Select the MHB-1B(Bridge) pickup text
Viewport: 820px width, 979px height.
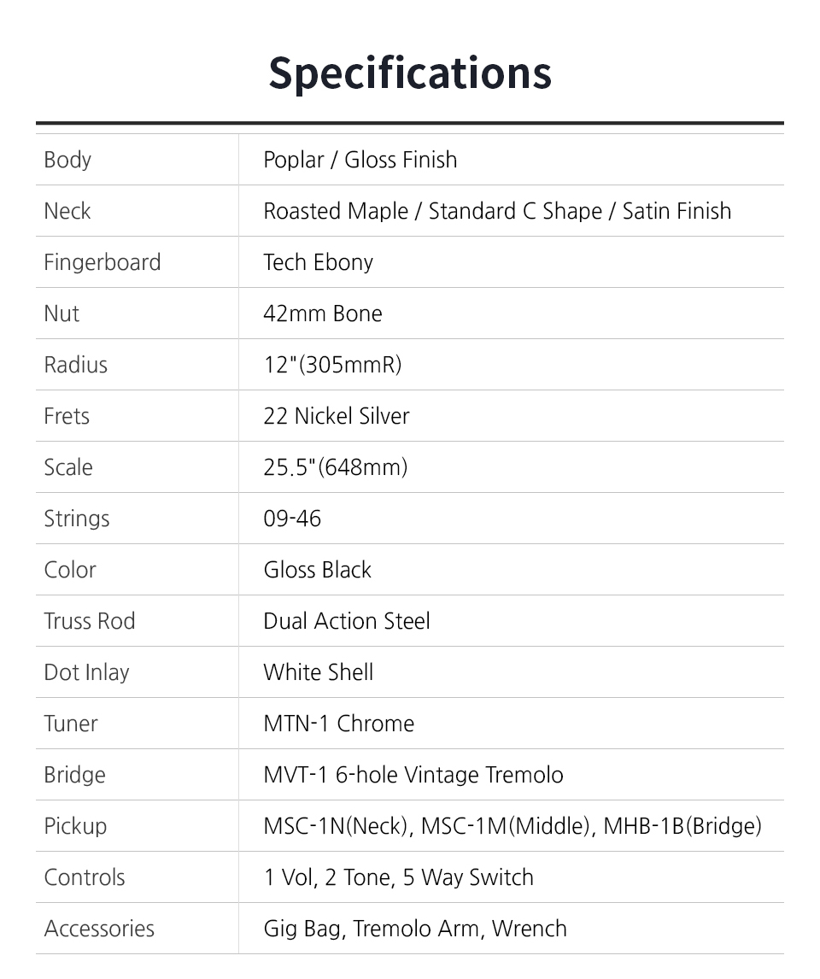(682, 826)
